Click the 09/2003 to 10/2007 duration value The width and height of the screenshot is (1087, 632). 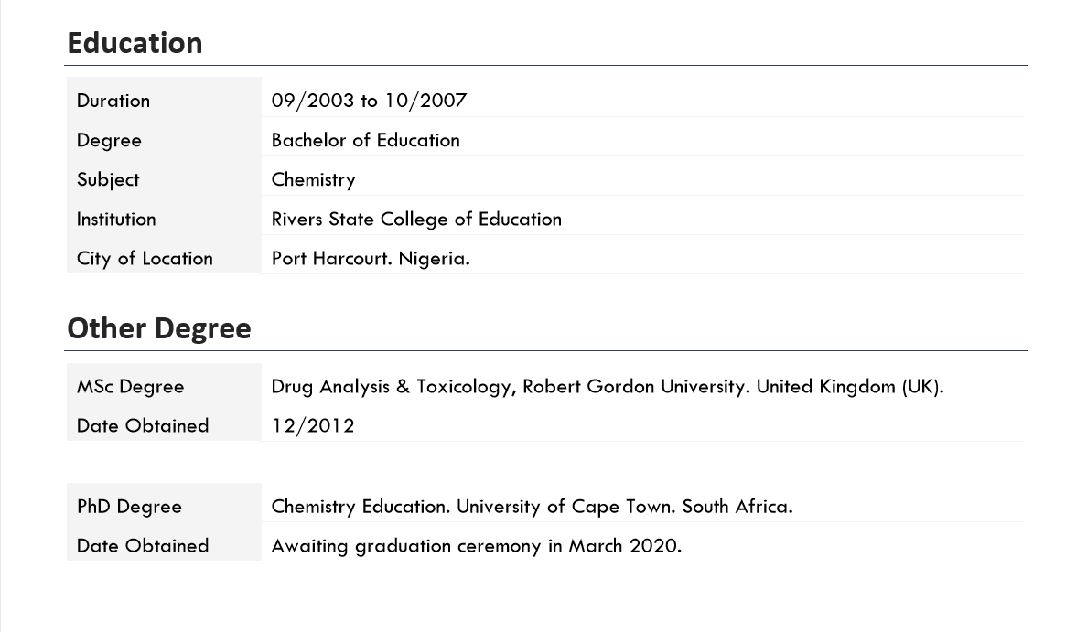click(x=369, y=101)
